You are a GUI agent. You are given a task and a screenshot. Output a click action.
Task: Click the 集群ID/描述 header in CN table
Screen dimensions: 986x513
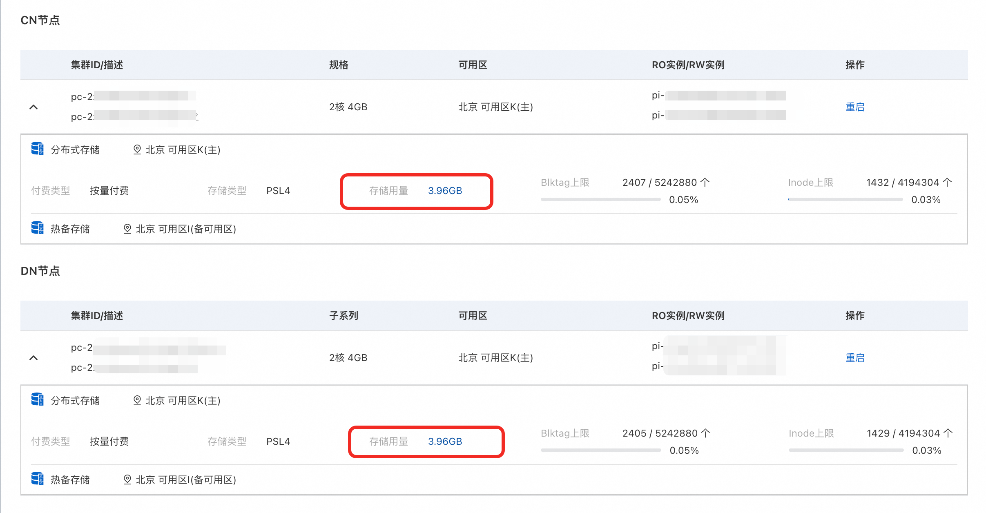97,65
